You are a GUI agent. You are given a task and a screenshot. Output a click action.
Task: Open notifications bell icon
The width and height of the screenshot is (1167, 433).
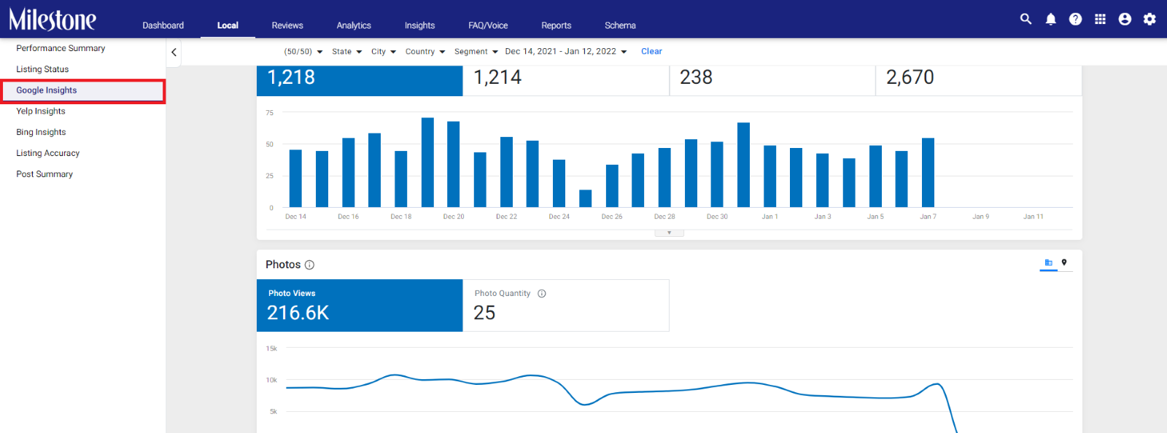[x=1050, y=19]
